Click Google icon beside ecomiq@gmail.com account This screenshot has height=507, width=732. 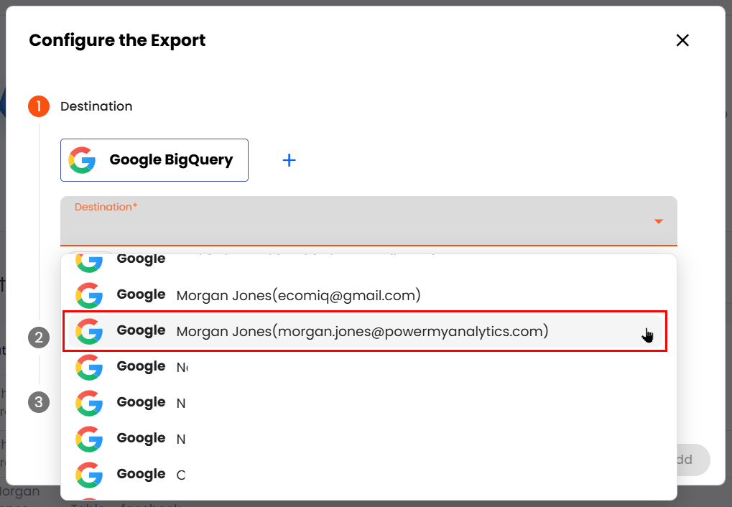pos(90,295)
